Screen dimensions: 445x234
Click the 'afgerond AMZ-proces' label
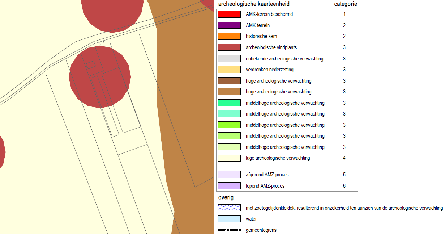267,175
